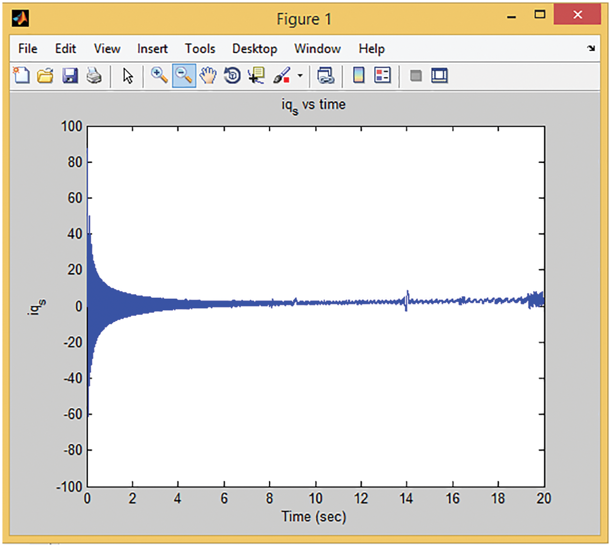Click the New Figure icon
Viewport: 611px width, 547px height.
tap(21, 75)
